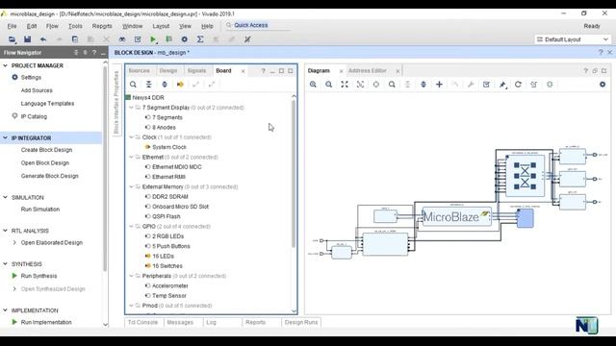This screenshot has height=346, width=616.
Task: Toggle the Temp Sensor connection circle
Action: pos(147,296)
